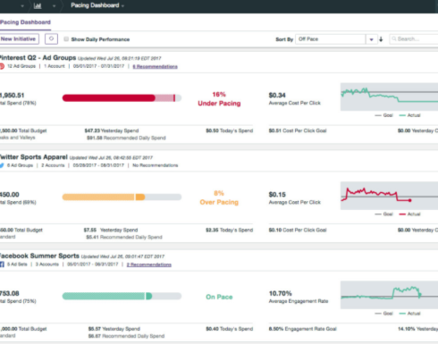
Task: Click $5.41 Recommended Daily Spend
Action: pyautogui.click(x=124, y=237)
